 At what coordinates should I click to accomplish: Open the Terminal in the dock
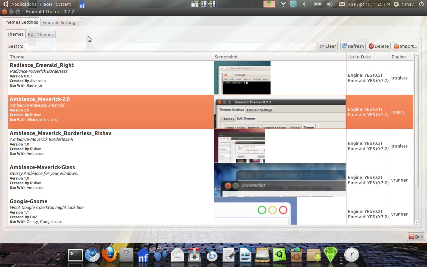[75, 256]
